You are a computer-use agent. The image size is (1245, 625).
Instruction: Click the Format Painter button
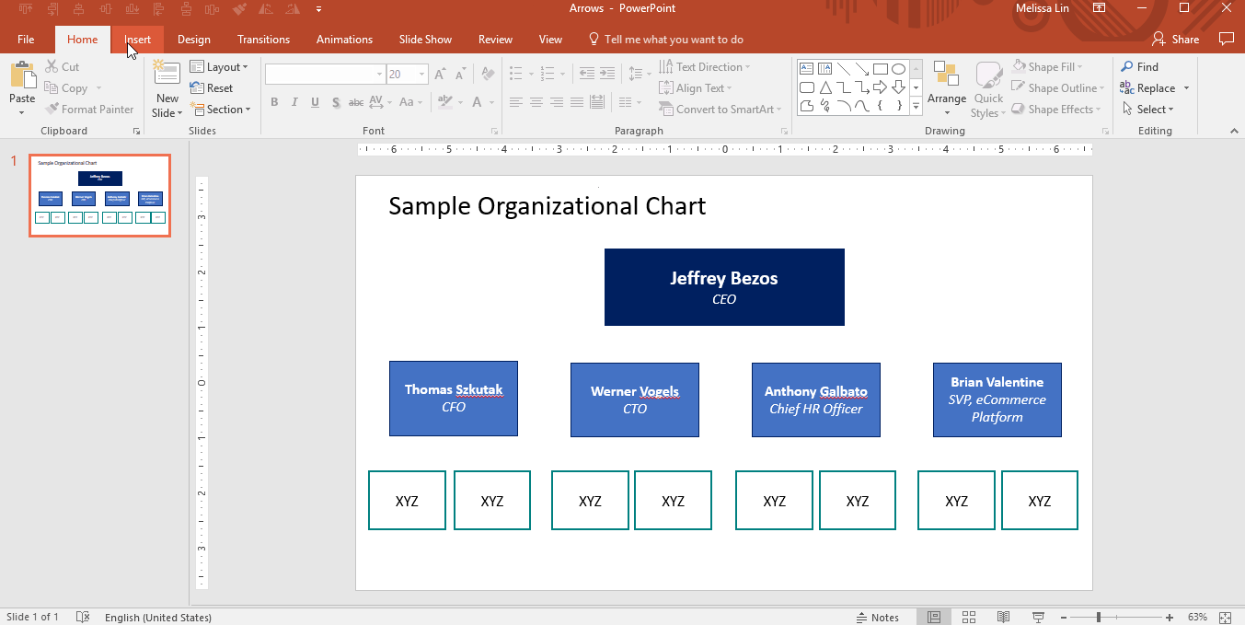[89, 110]
